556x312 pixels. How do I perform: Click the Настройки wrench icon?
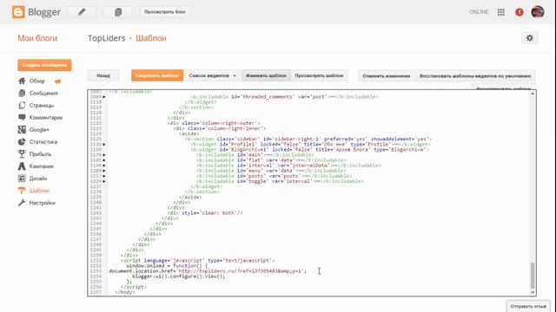pos(22,203)
